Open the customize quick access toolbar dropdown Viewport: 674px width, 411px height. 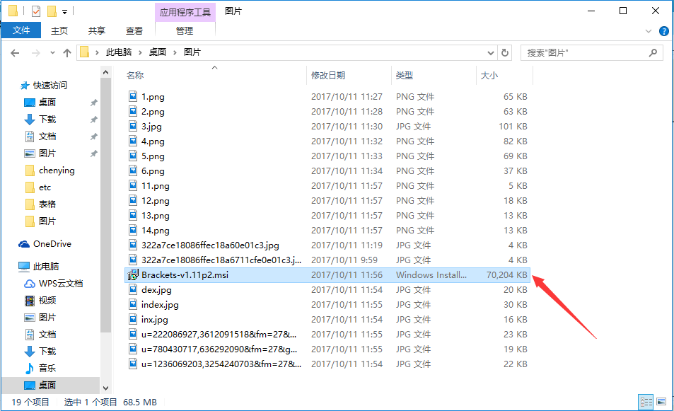coord(65,11)
